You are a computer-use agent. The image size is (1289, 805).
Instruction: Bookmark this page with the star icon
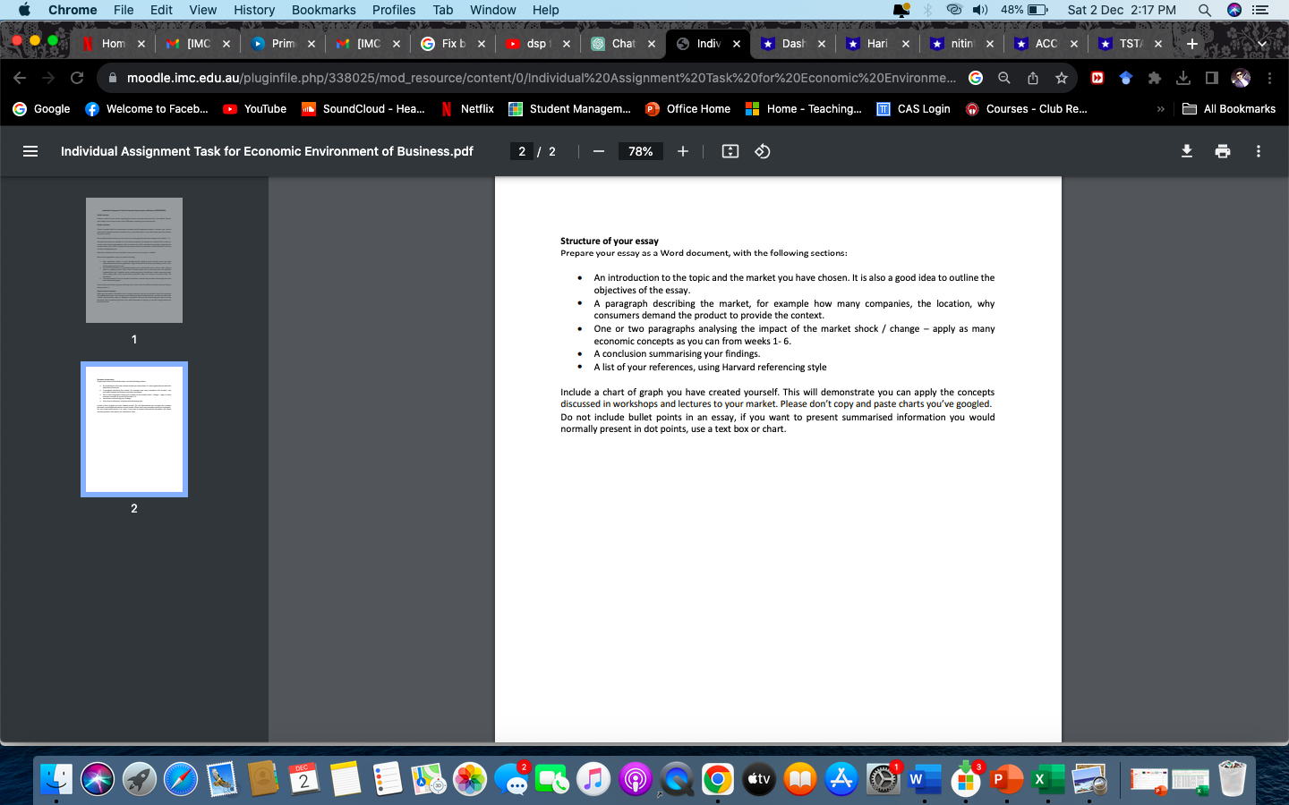pyautogui.click(x=1062, y=78)
